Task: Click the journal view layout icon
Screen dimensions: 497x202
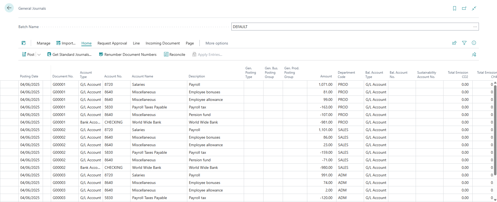Action: (24, 43)
